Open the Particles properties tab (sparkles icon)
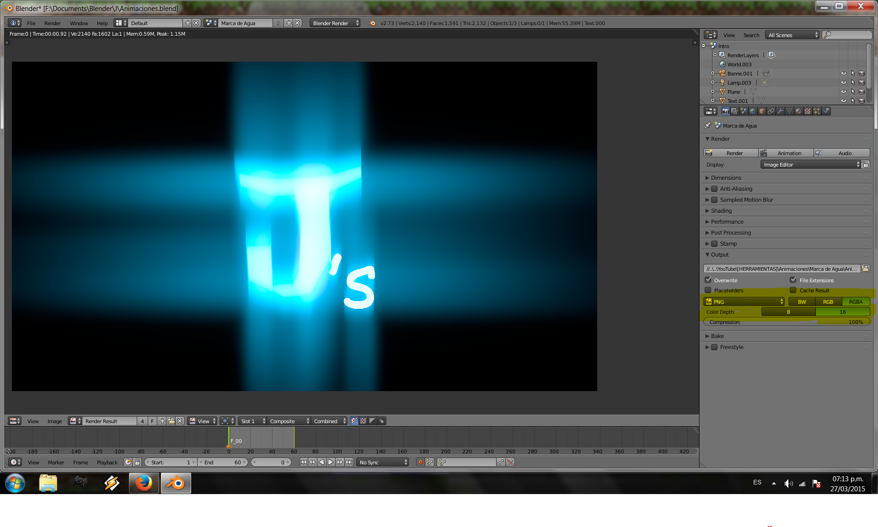The height and width of the screenshot is (527, 878). tap(817, 111)
